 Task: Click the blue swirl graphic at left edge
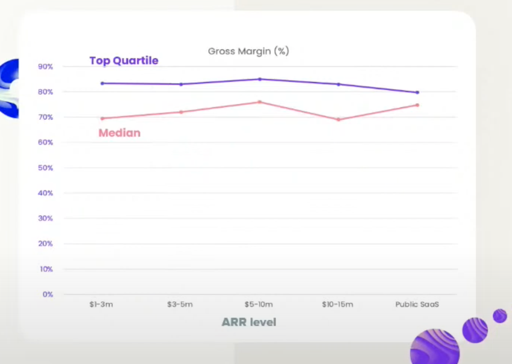(x=9, y=89)
